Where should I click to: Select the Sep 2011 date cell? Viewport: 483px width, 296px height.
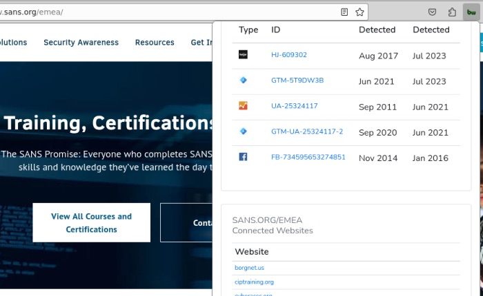click(x=377, y=107)
